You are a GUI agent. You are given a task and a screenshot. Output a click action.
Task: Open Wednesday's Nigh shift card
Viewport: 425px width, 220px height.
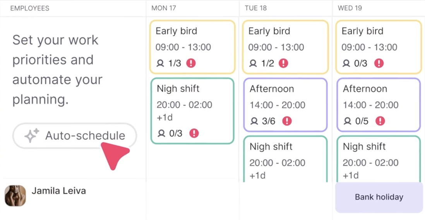[379, 159]
